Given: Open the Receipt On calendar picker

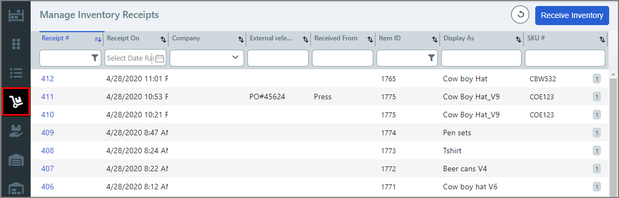Looking at the screenshot, I should 159,58.
